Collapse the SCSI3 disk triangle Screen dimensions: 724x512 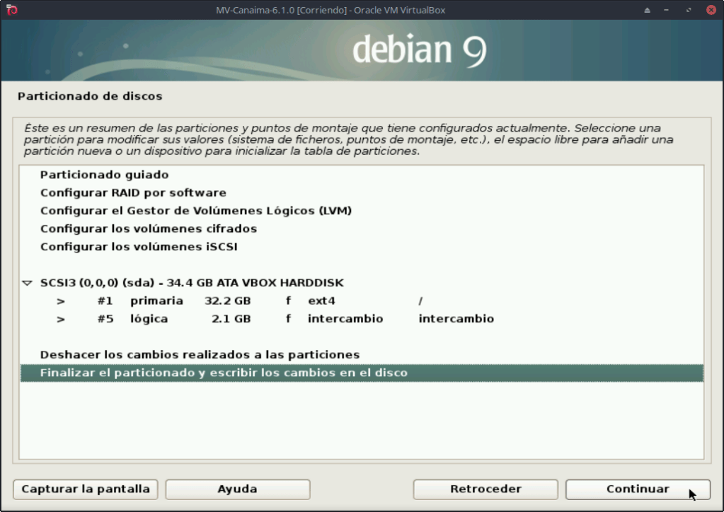click(28, 283)
